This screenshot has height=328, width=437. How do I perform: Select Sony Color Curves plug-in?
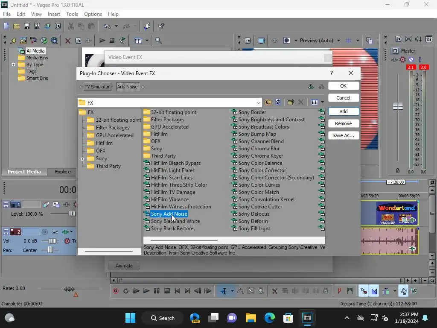(259, 185)
